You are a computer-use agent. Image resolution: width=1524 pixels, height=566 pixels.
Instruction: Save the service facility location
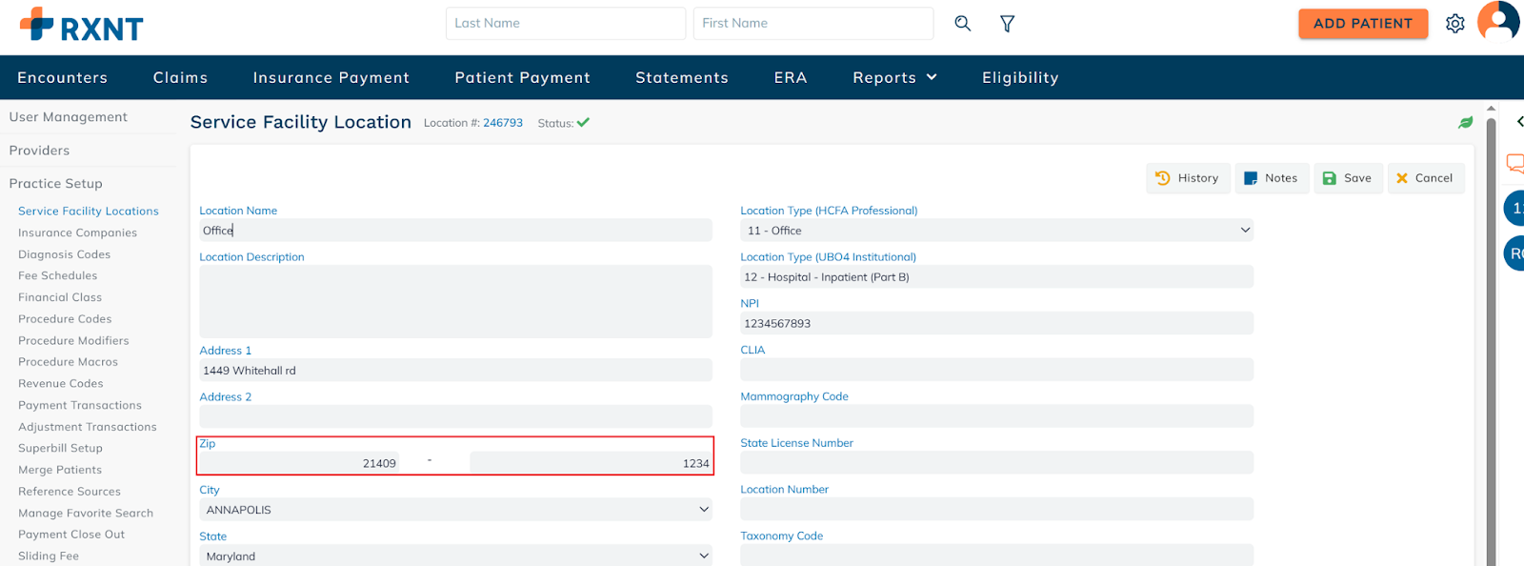coord(1347,178)
